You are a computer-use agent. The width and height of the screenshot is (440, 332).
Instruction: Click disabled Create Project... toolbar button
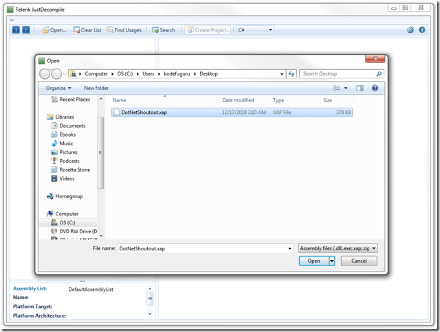tap(208, 30)
